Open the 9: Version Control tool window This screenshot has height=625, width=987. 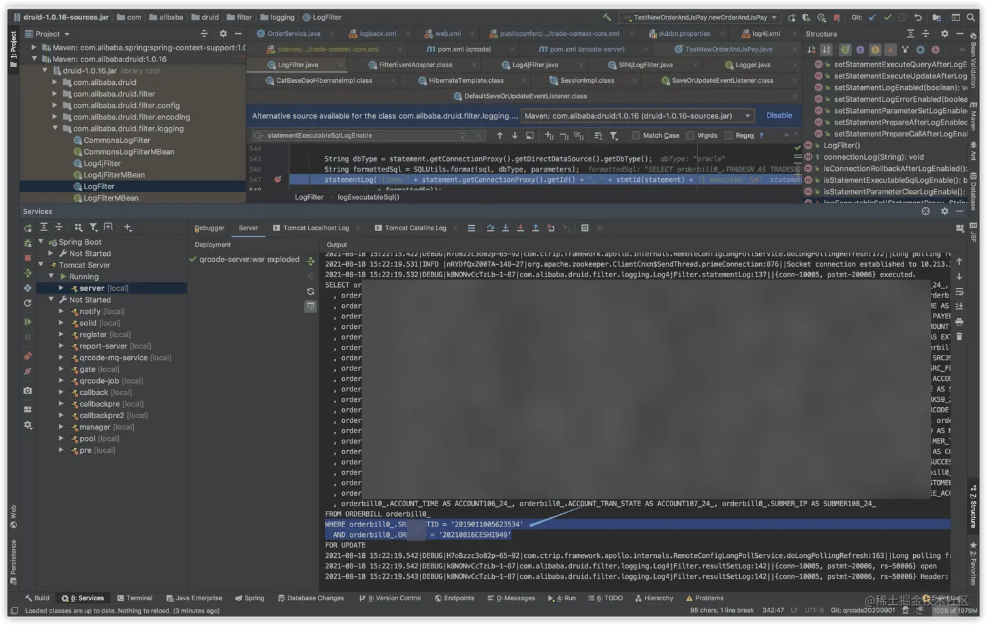[390, 598]
